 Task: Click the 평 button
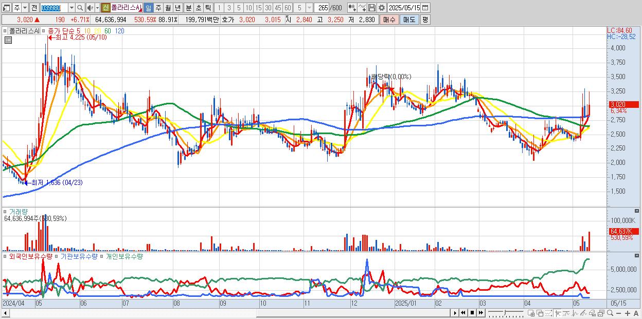pos(425,20)
